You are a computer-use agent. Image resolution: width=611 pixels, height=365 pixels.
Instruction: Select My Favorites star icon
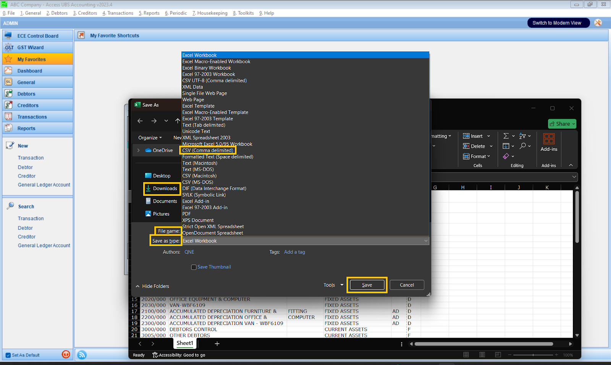[x=8, y=59]
